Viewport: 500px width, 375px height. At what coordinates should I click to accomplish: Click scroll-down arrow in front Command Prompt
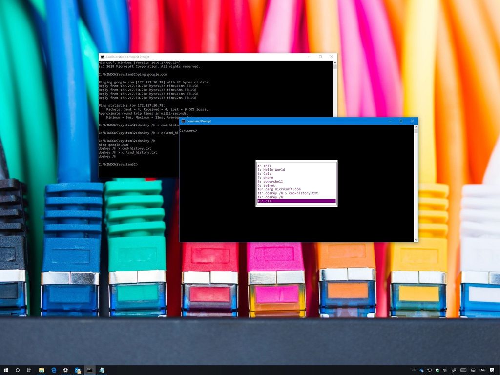[x=416, y=239]
